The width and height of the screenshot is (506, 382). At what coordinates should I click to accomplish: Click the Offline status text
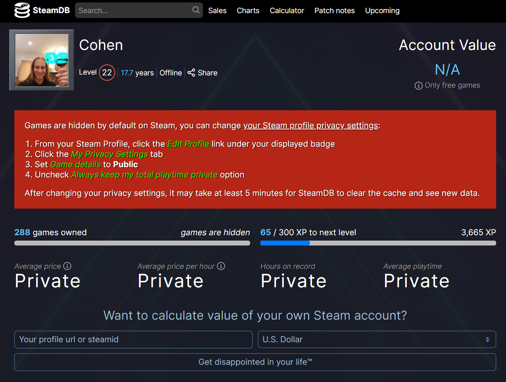(171, 73)
